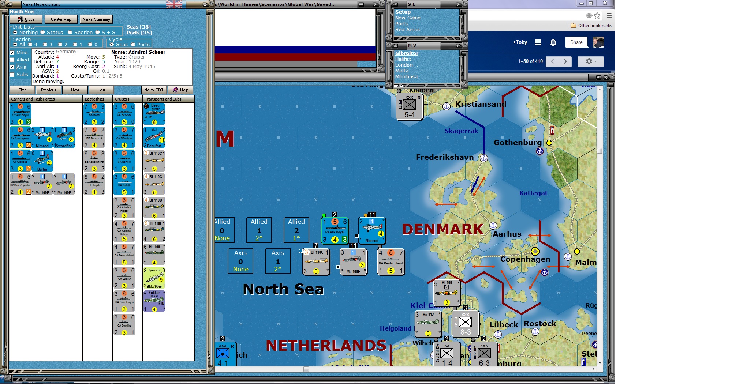
Task: Enable the Allied checkbox
Action: tap(12, 60)
